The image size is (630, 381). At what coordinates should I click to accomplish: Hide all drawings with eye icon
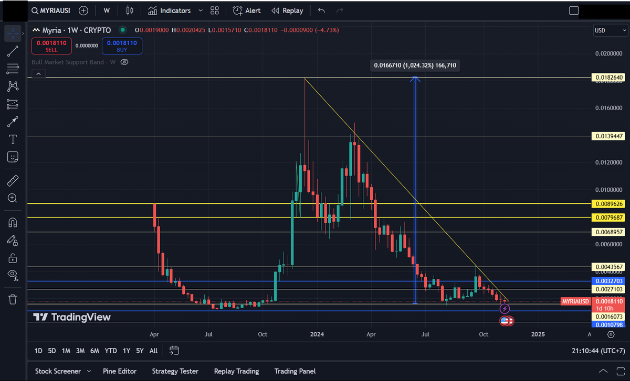13,275
